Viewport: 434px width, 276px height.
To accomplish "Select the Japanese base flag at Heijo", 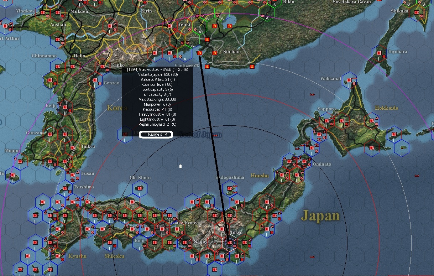I will pyautogui.click(x=72, y=67).
